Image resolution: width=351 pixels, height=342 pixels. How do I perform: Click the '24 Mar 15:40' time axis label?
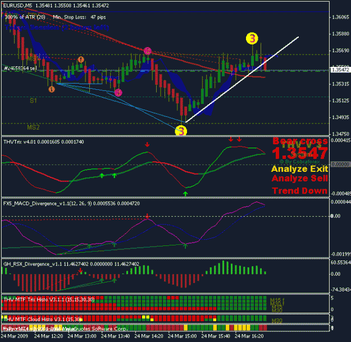click(x=216, y=336)
